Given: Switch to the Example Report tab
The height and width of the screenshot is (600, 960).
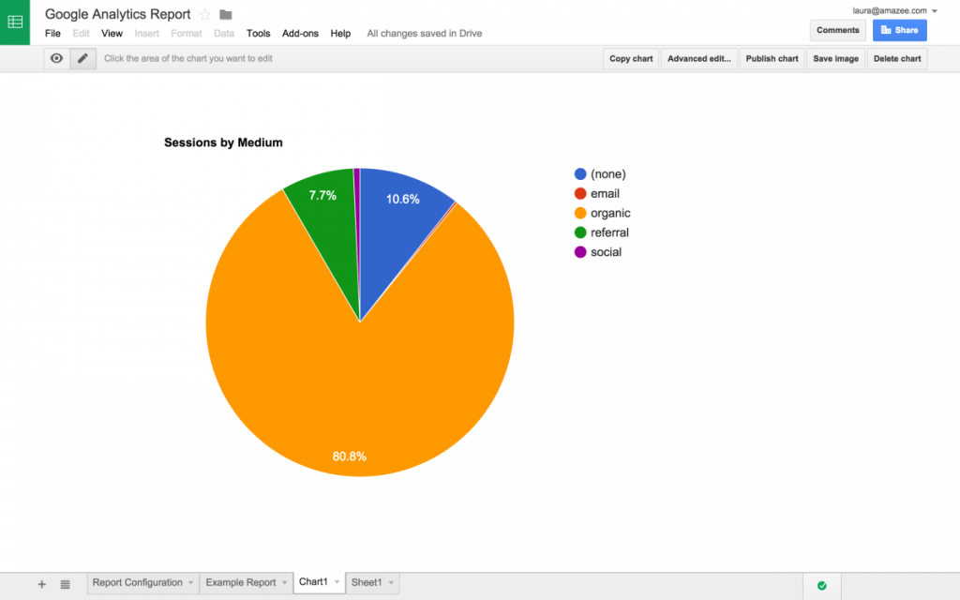Looking at the screenshot, I should pyautogui.click(x=241, y=582).
